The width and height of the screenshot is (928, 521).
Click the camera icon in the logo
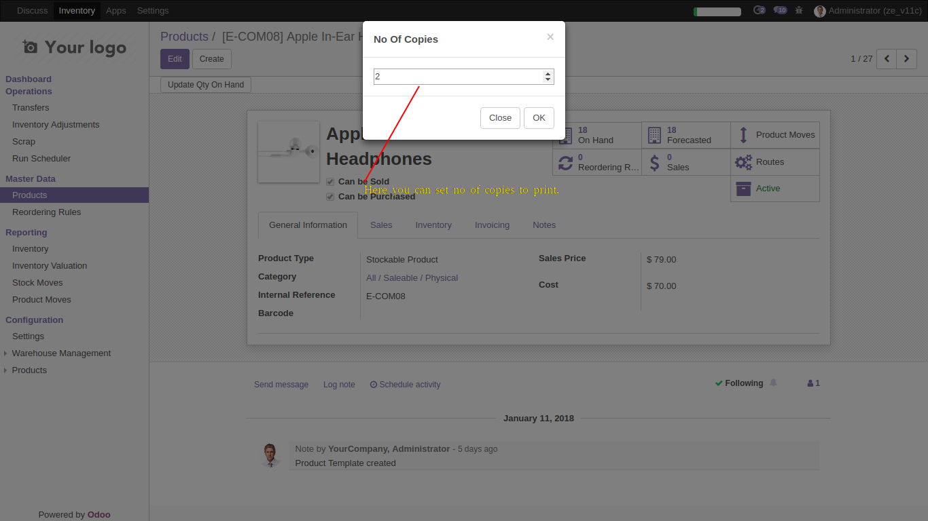coord(30,47)
